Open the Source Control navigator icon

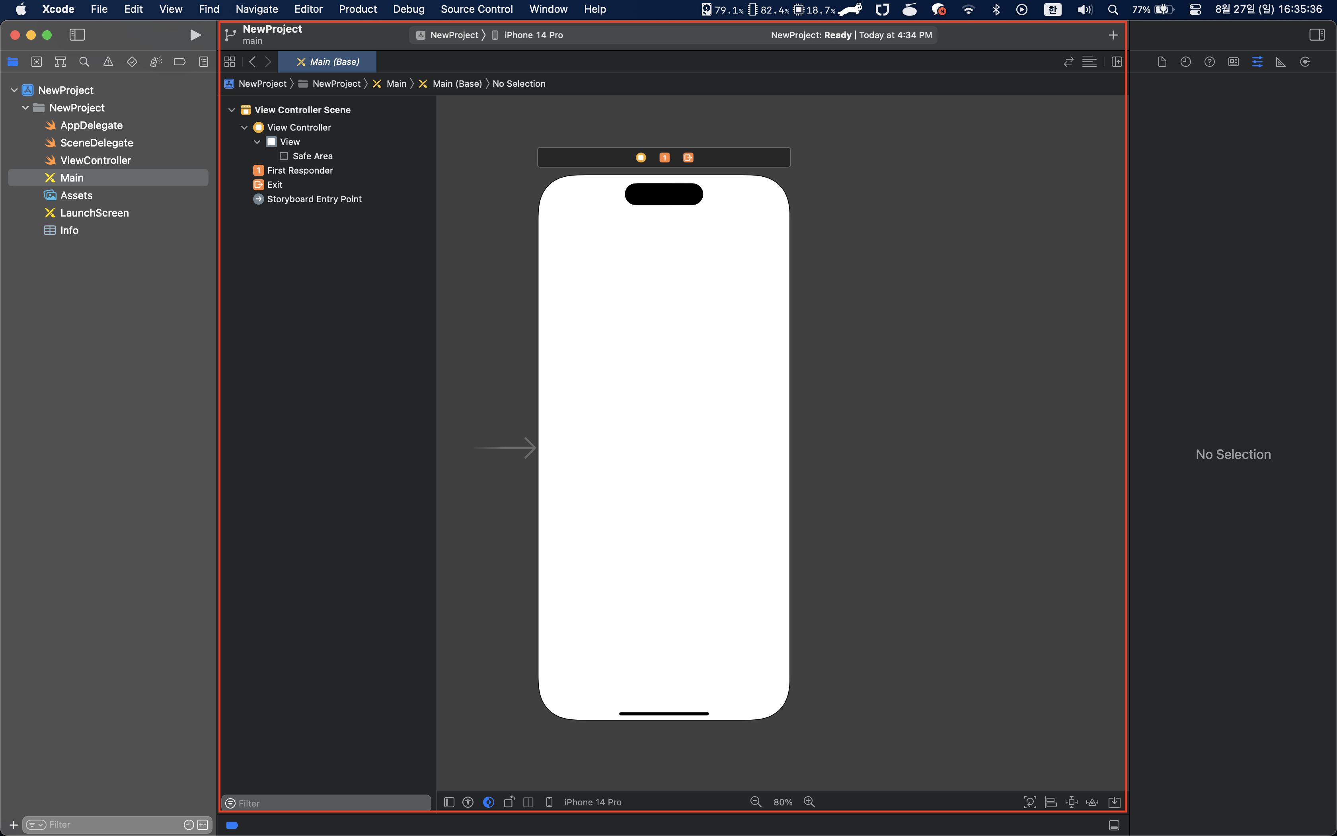click(37, 62)
